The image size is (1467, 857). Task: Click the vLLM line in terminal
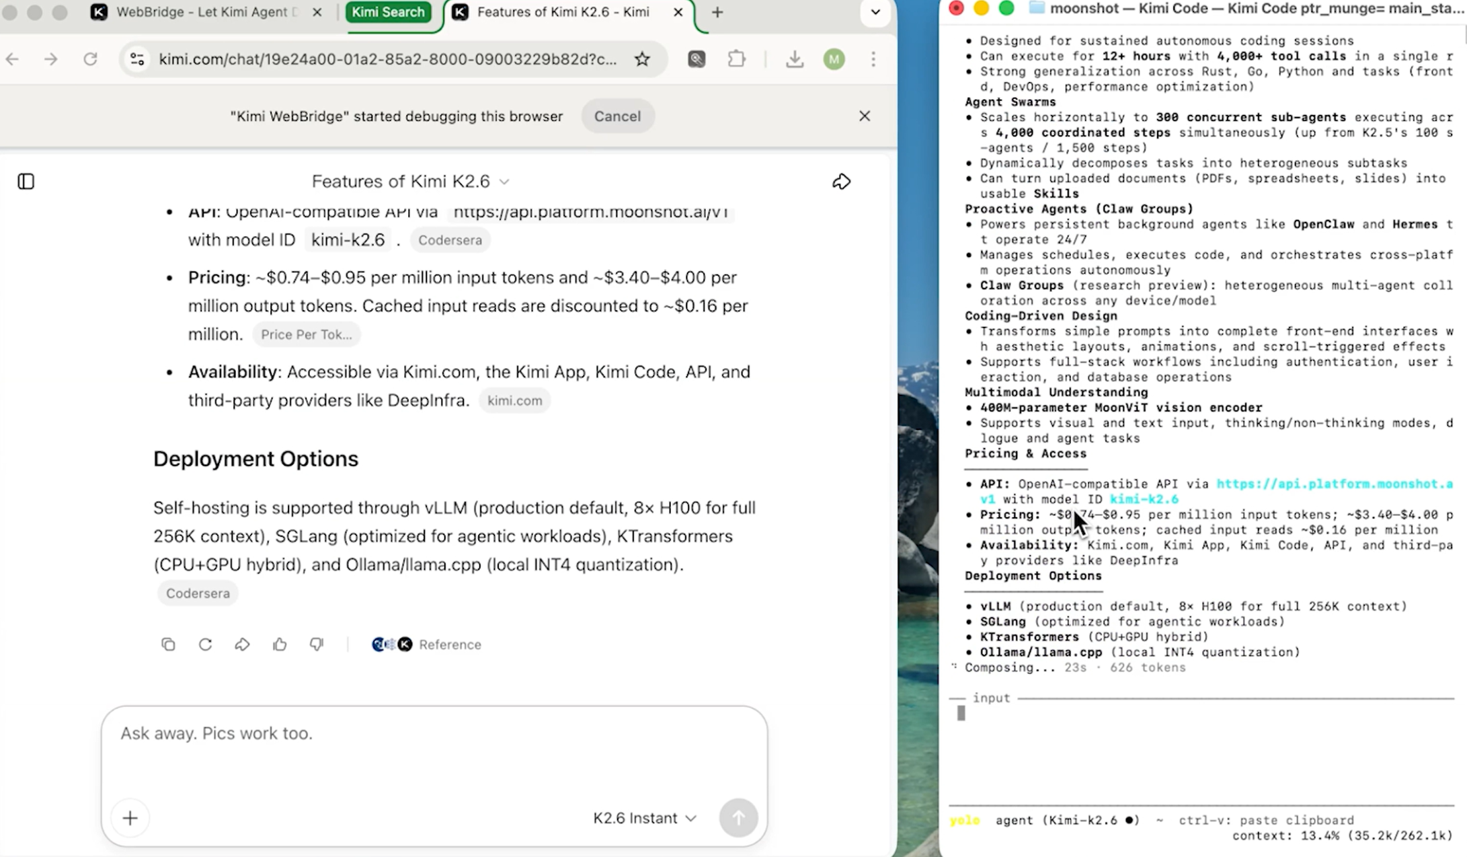pyautogui.click(x=1193, y=607)
